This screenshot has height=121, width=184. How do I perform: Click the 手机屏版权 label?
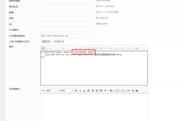[x=15, y=89]
